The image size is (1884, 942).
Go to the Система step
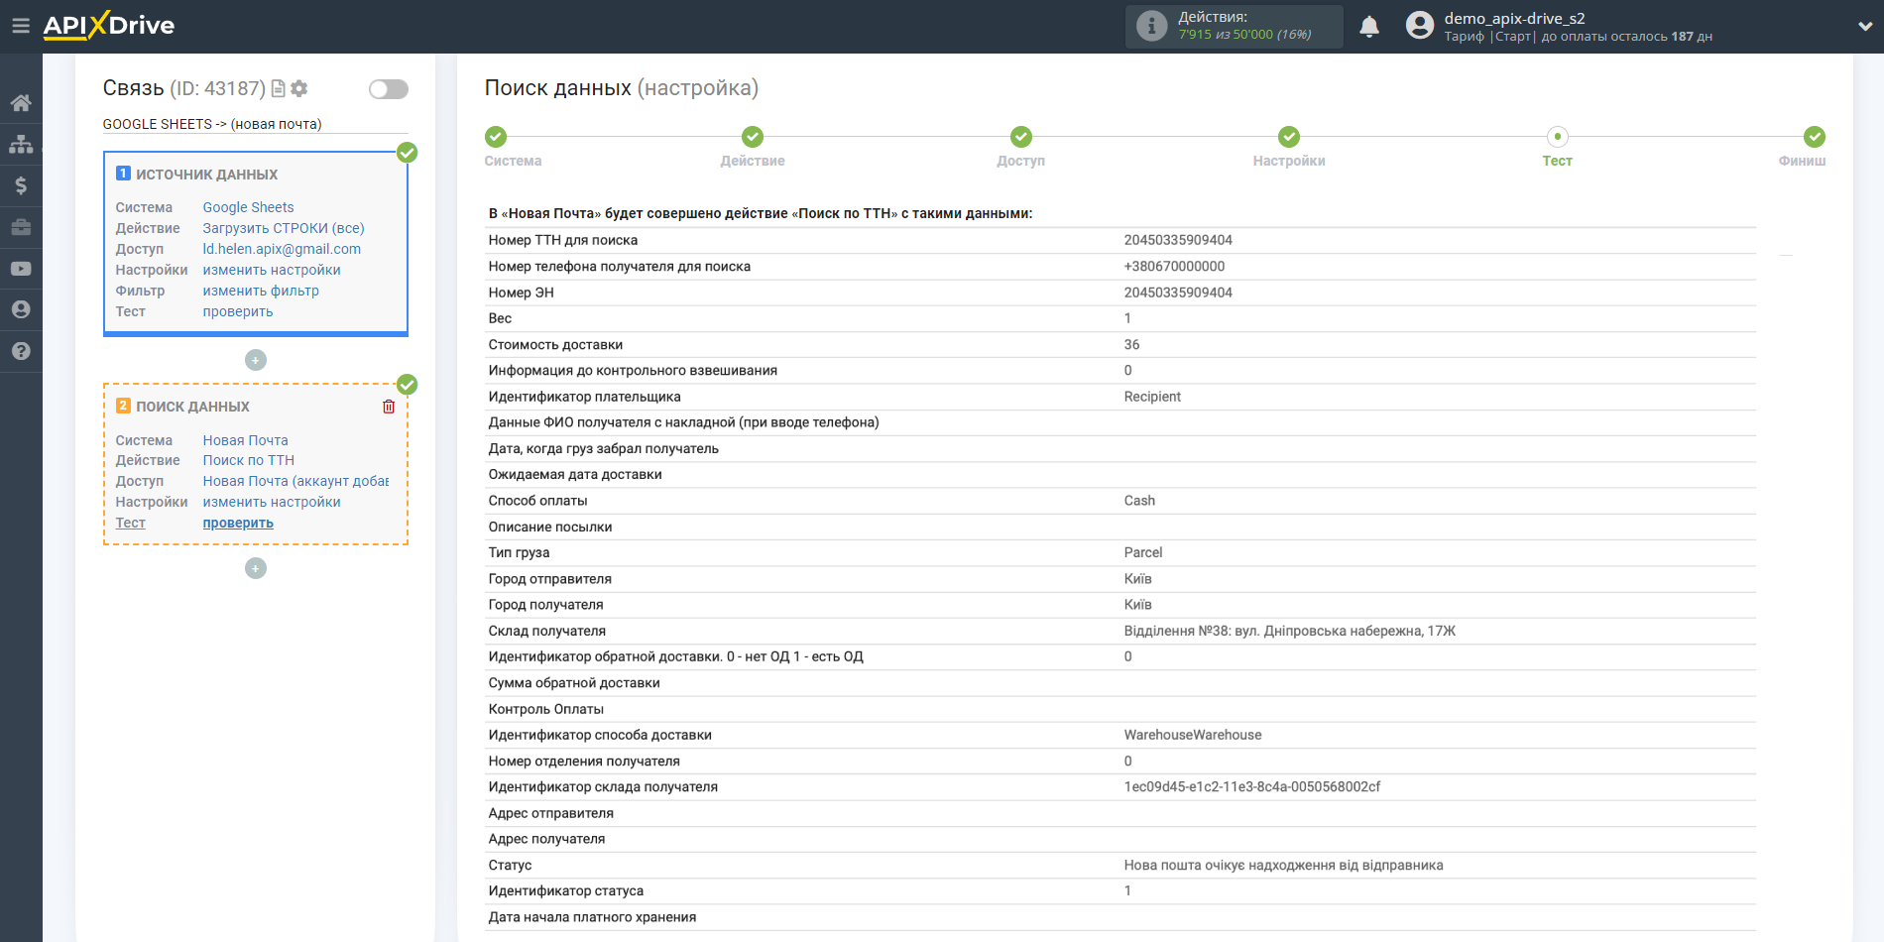(x=497, y=137)
